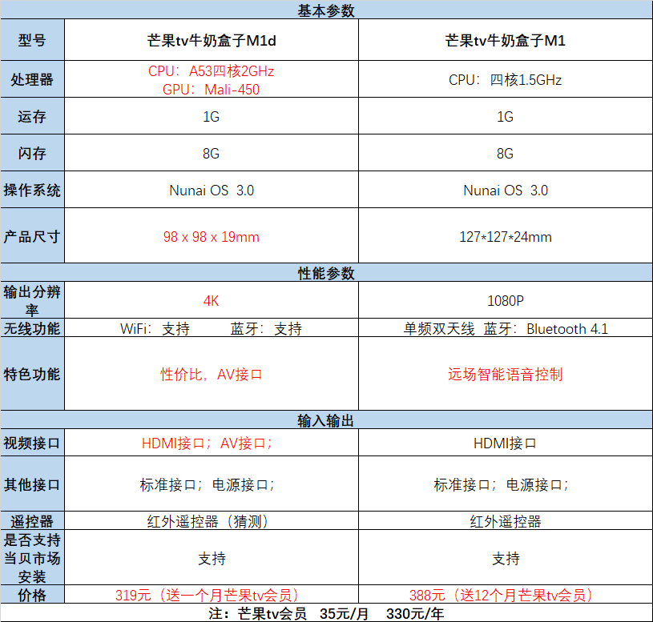Click the 远场智能语音控制 feature cell

click(x=505, y=374)
